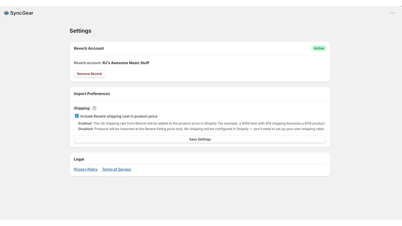Select the account name RJ's Awesome Music Stuff

tap(126, 63)
